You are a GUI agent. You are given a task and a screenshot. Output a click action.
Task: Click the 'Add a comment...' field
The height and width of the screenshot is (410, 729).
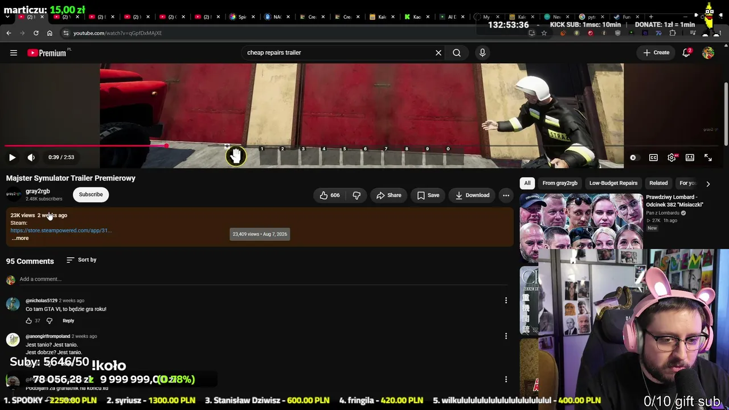point(263,279)
